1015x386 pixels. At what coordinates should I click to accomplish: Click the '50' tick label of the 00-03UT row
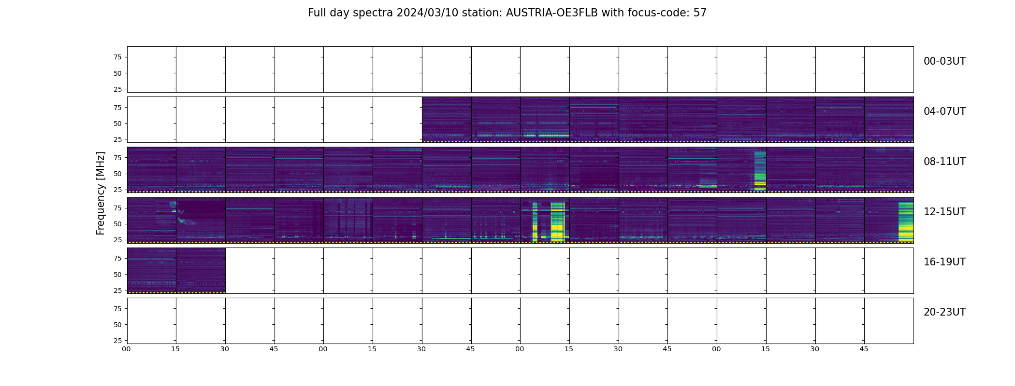[x=117, y=73]
